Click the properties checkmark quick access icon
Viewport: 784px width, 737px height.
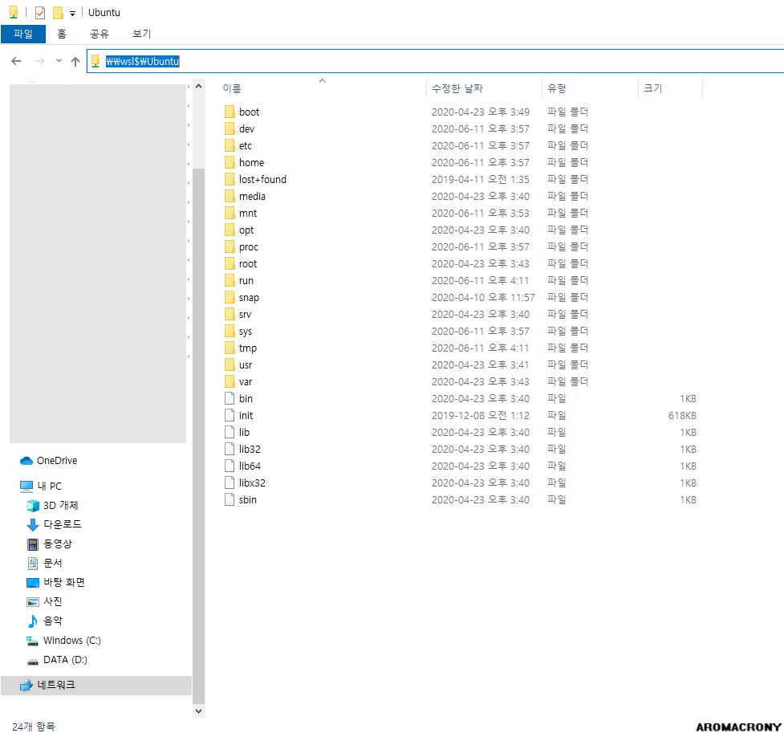pyautogui.click(x=40, y=13)
